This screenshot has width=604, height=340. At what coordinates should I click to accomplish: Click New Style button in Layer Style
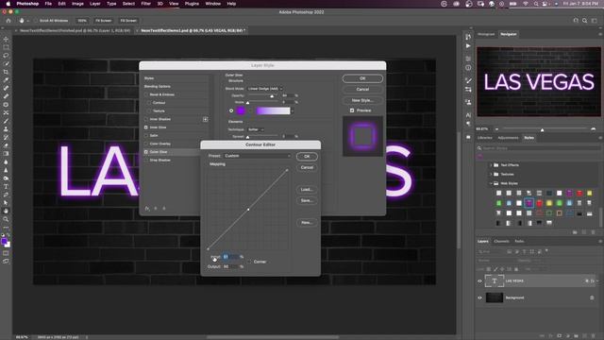click(362, 100)
